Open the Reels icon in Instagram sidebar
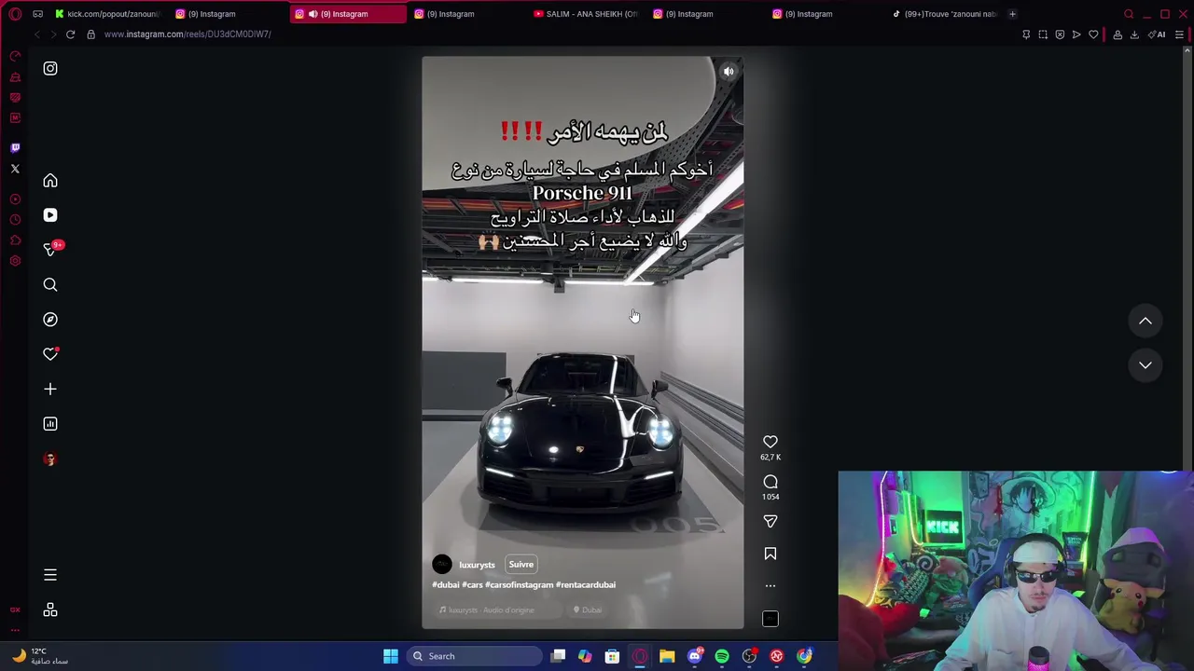This screenshot has width=1194, height=671. click(50, 215)
